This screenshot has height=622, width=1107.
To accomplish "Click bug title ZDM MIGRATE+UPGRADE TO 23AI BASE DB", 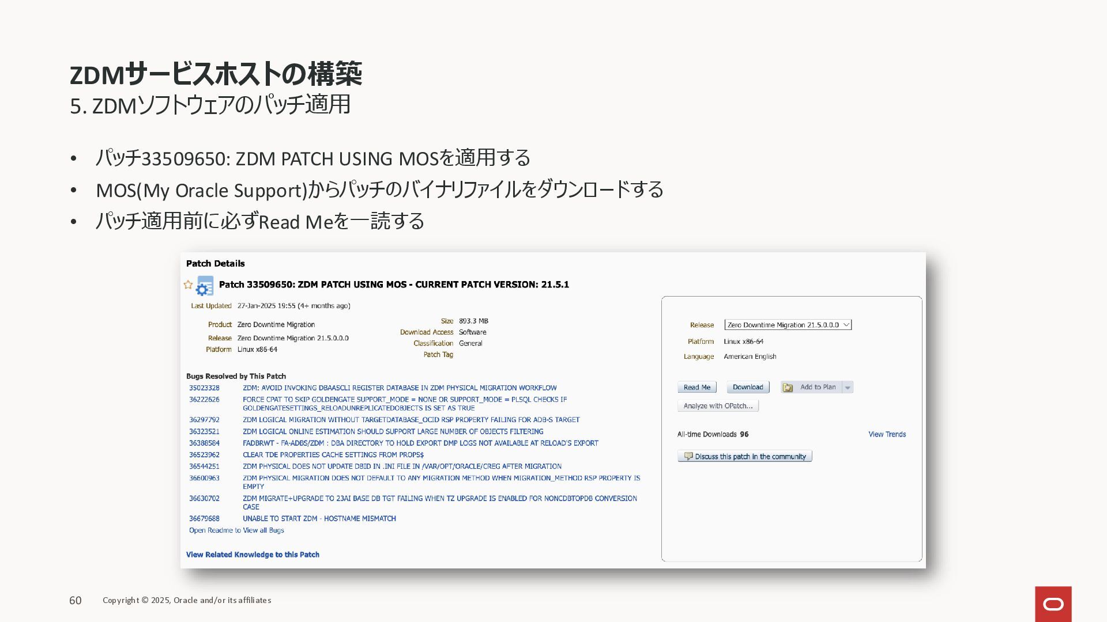I will click(440, 503).
